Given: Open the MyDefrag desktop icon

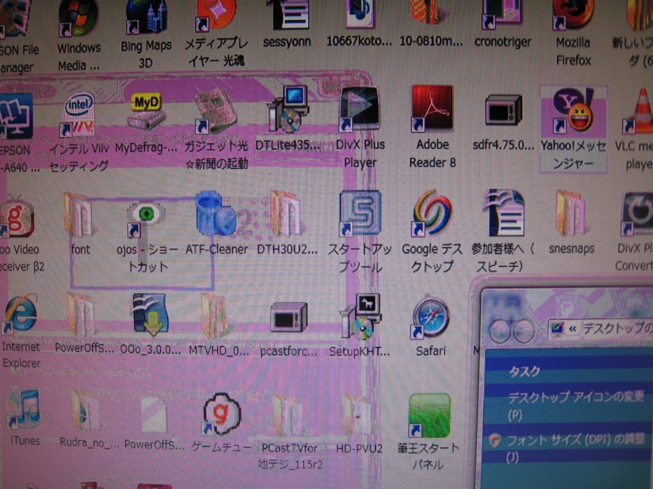Looking at the screenshot, I should (x=146, y=111).
